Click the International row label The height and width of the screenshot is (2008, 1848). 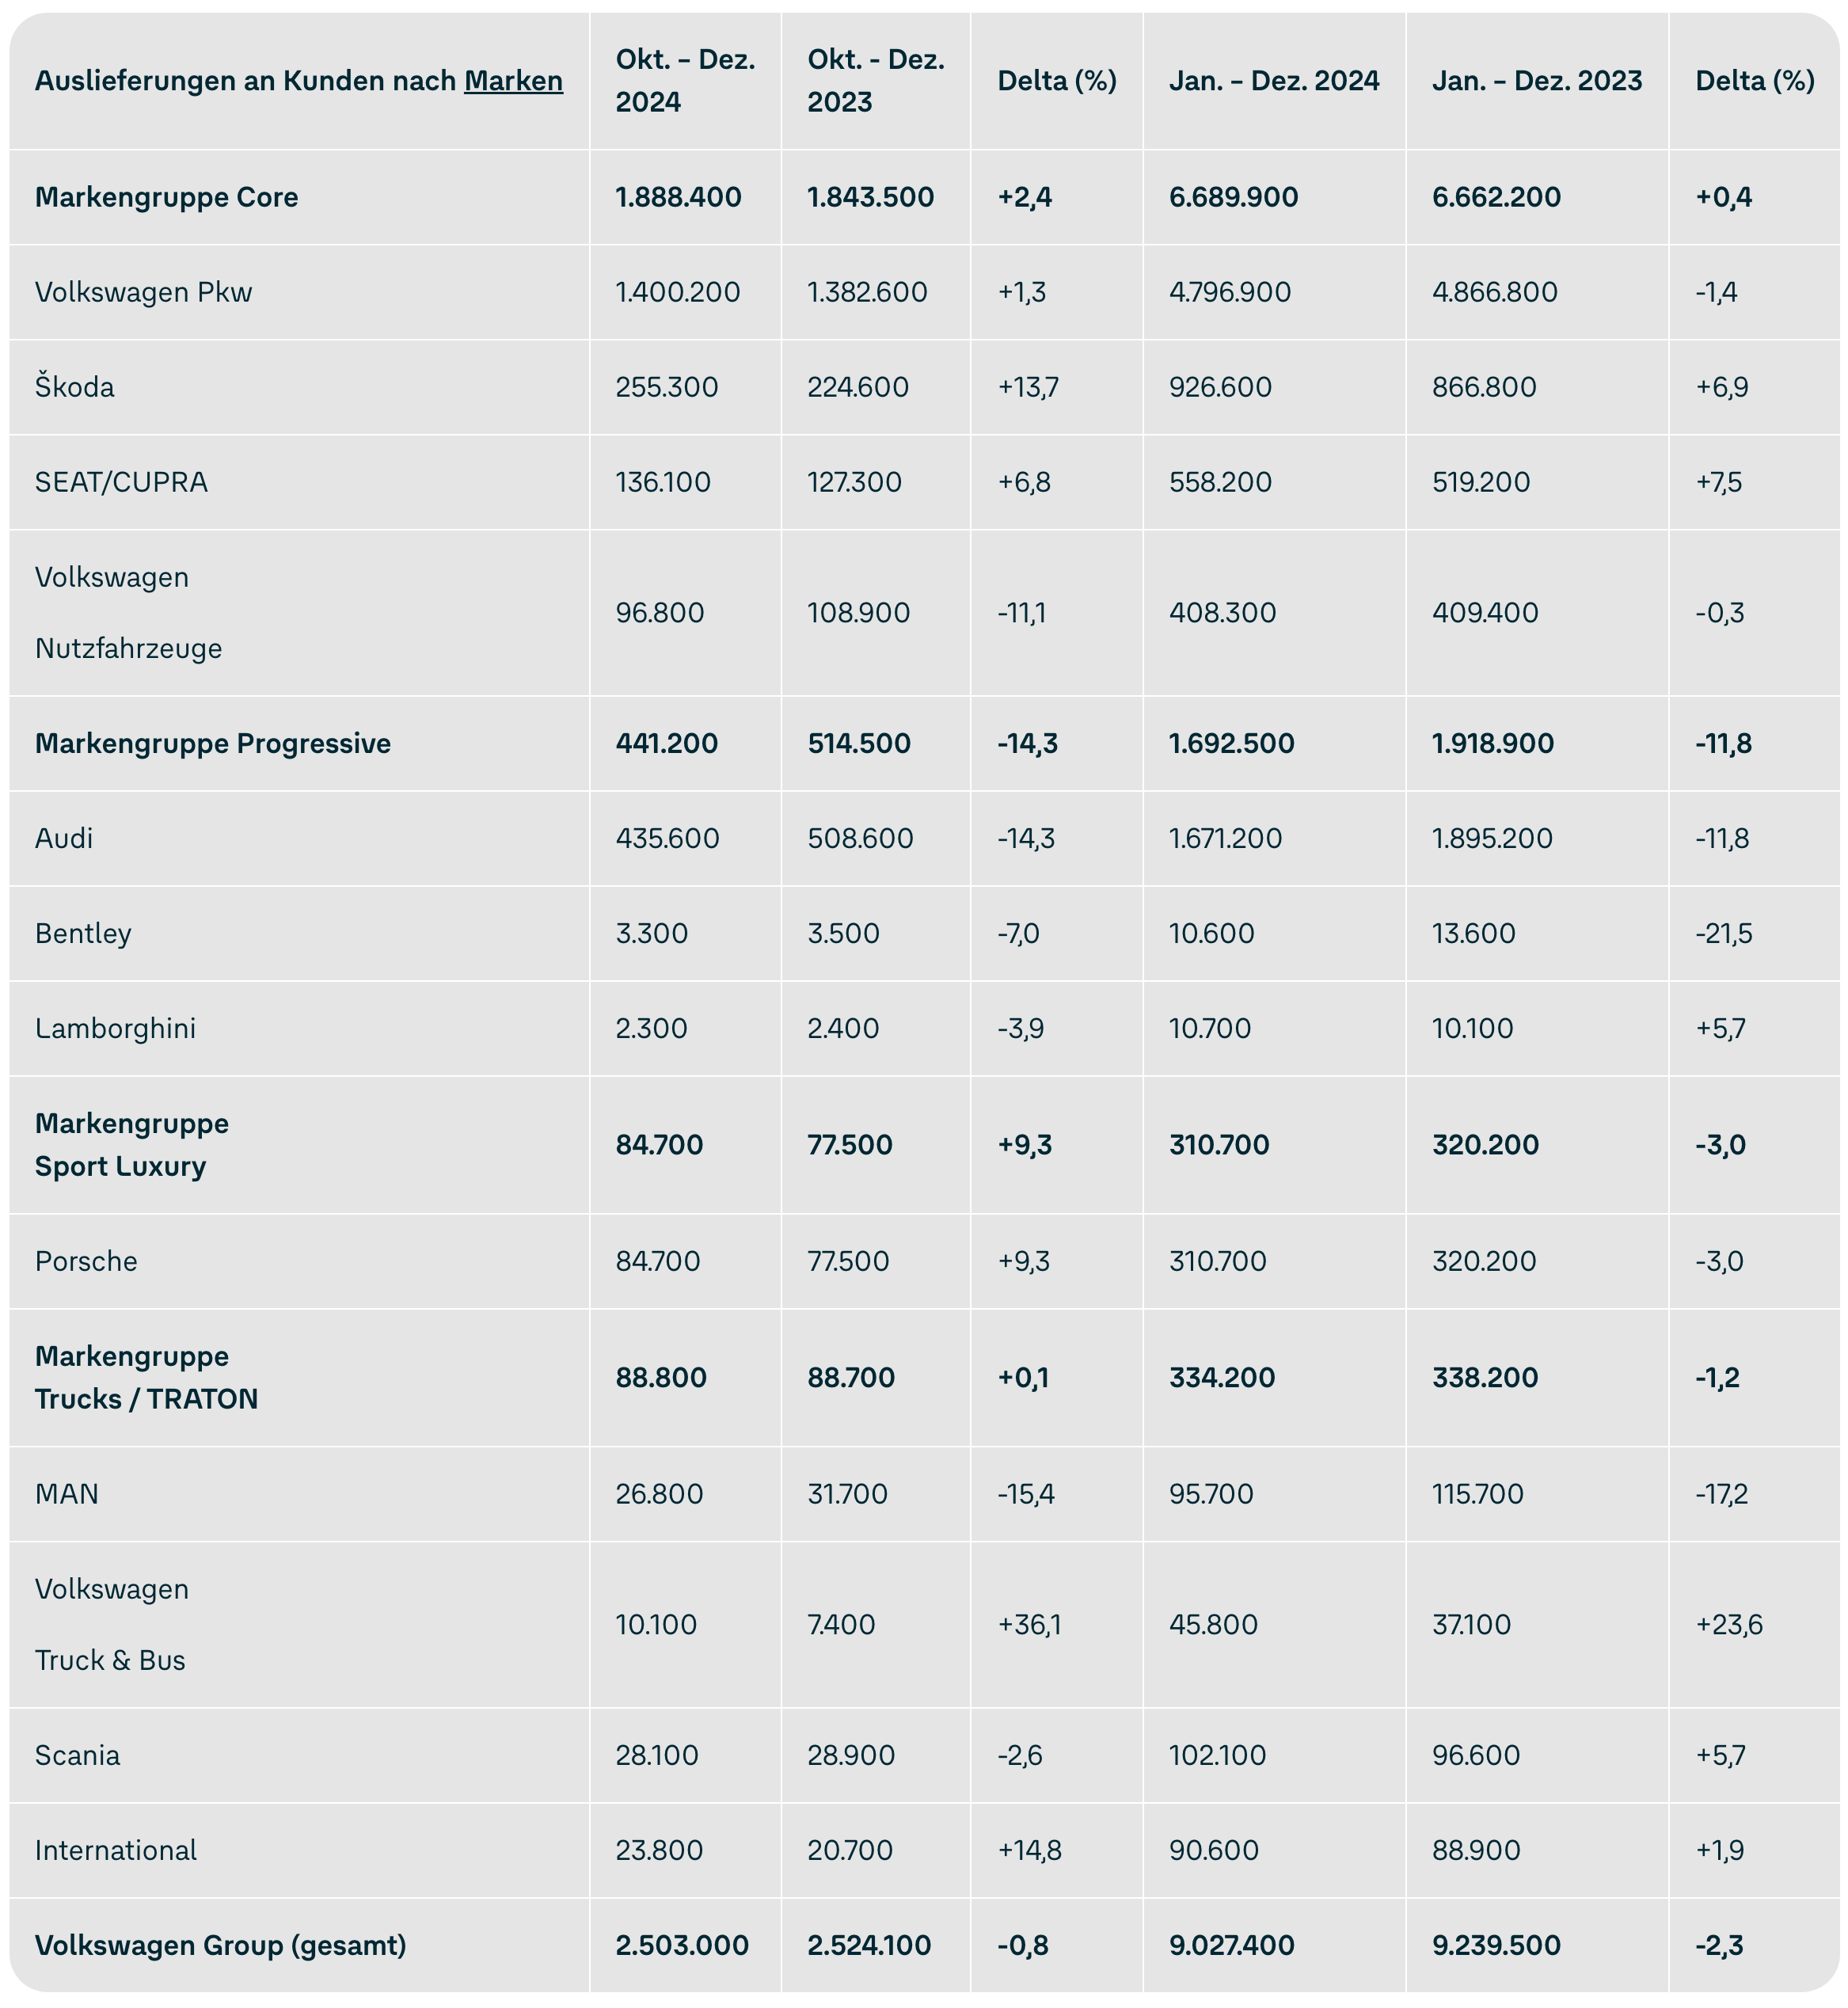pos(116,1850)
